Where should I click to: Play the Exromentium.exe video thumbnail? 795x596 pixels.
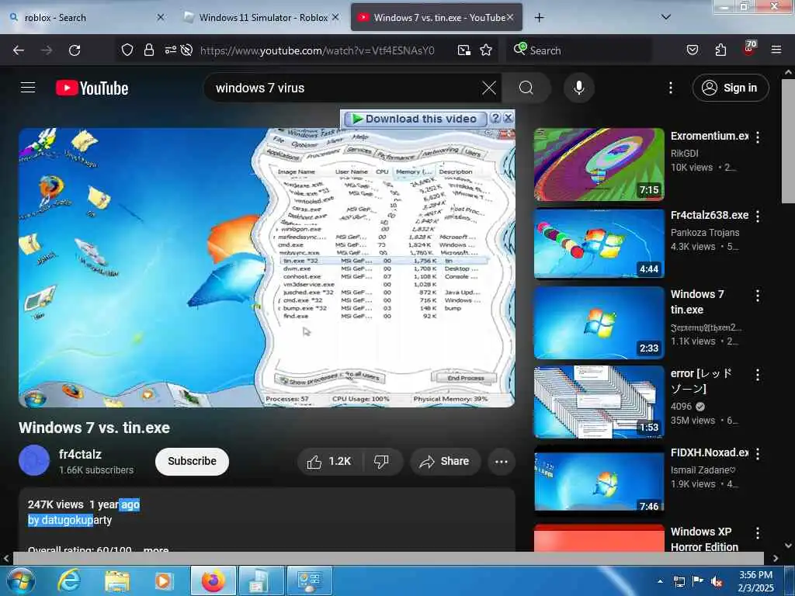coord(599,165)
